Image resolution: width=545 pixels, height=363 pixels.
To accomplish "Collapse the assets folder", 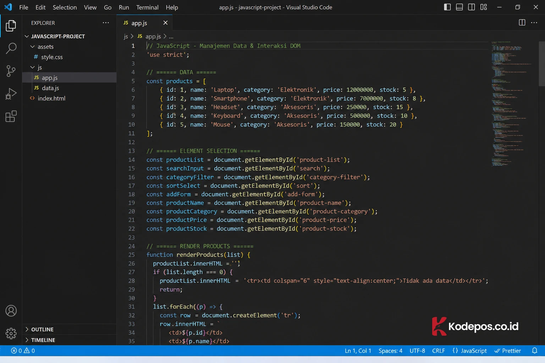I will click(70, 46).
